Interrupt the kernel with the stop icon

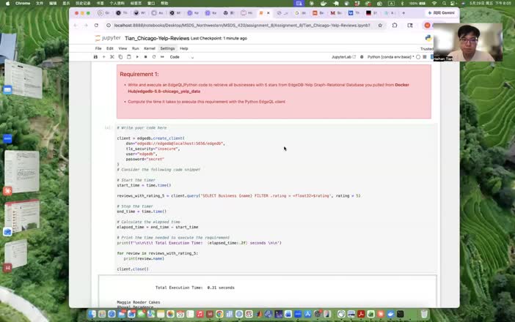click(145, 57)
